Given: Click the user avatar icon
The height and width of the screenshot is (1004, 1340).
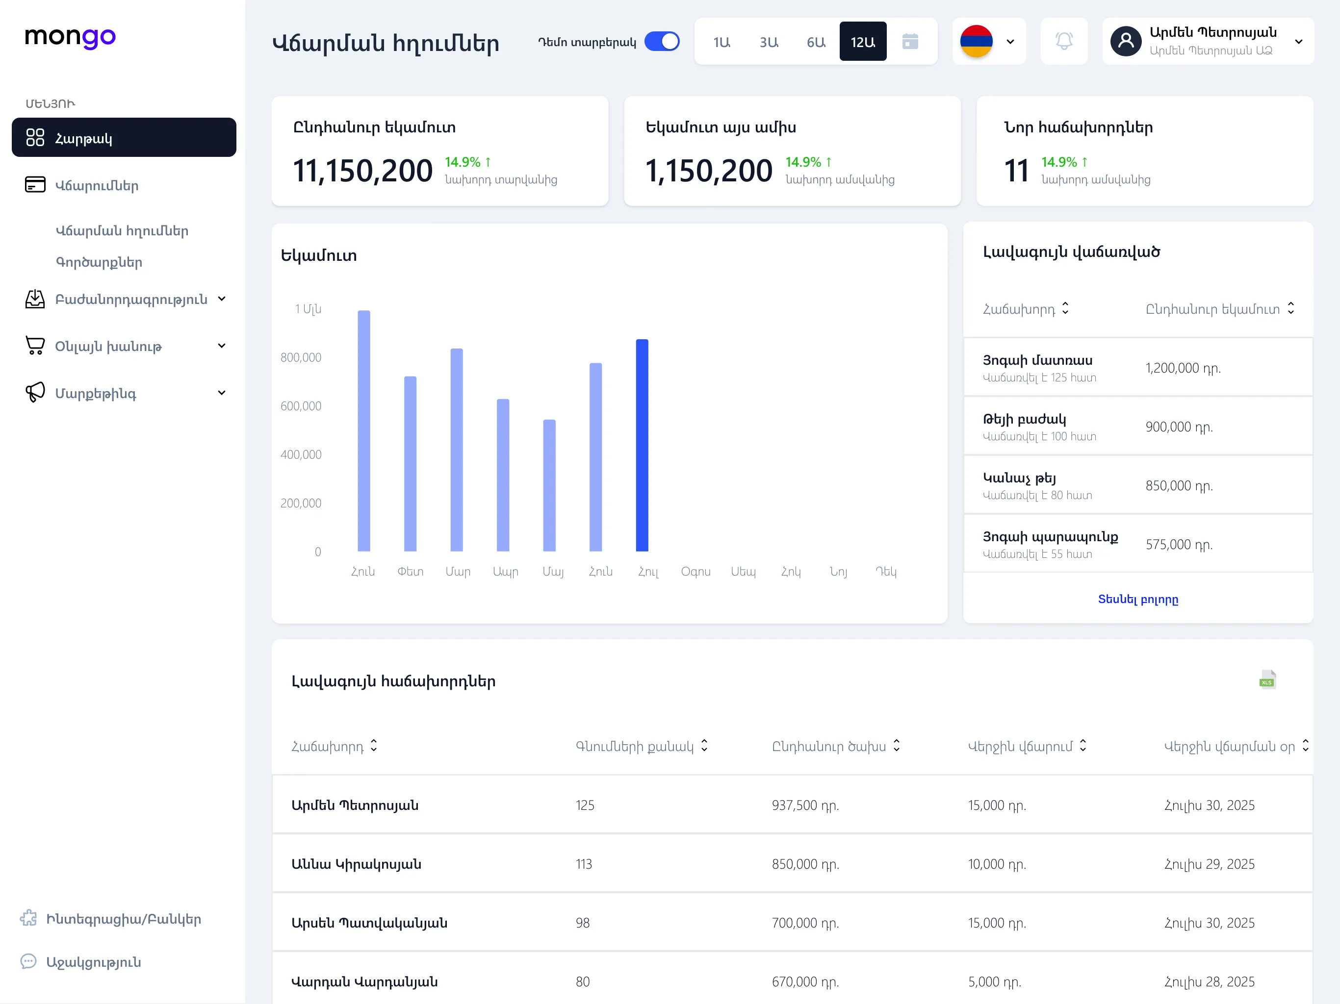Looking at the screenshot, I should tap(1126, 41).
